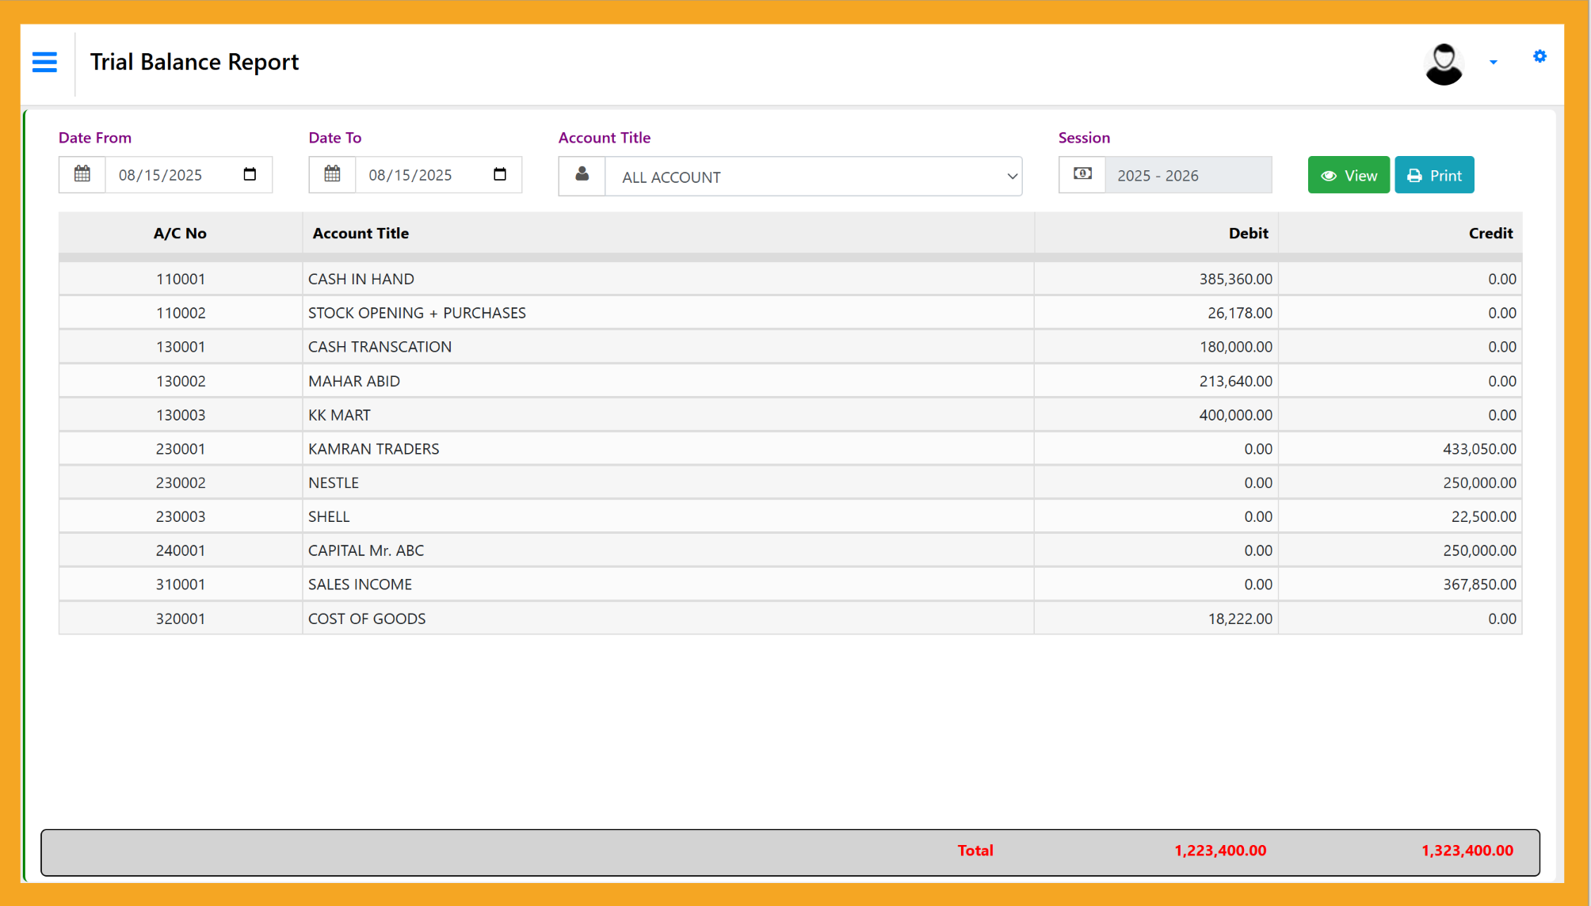1591x906 pixels.
Task: Click the eye icon on the View button
Action: 1330,175
